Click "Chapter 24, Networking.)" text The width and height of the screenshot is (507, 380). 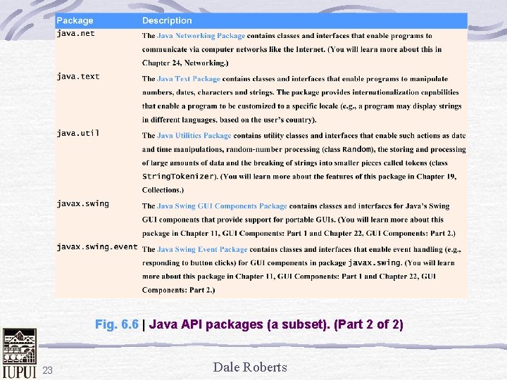[185, 63]
